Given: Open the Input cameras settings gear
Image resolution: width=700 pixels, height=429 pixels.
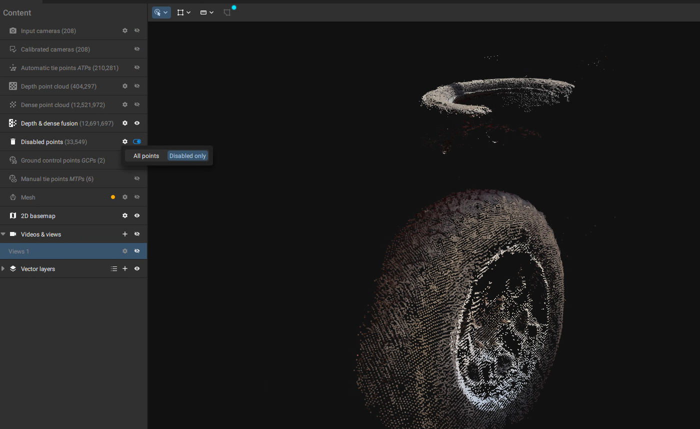Looking at the screenshot, I should tap(124, 30).
